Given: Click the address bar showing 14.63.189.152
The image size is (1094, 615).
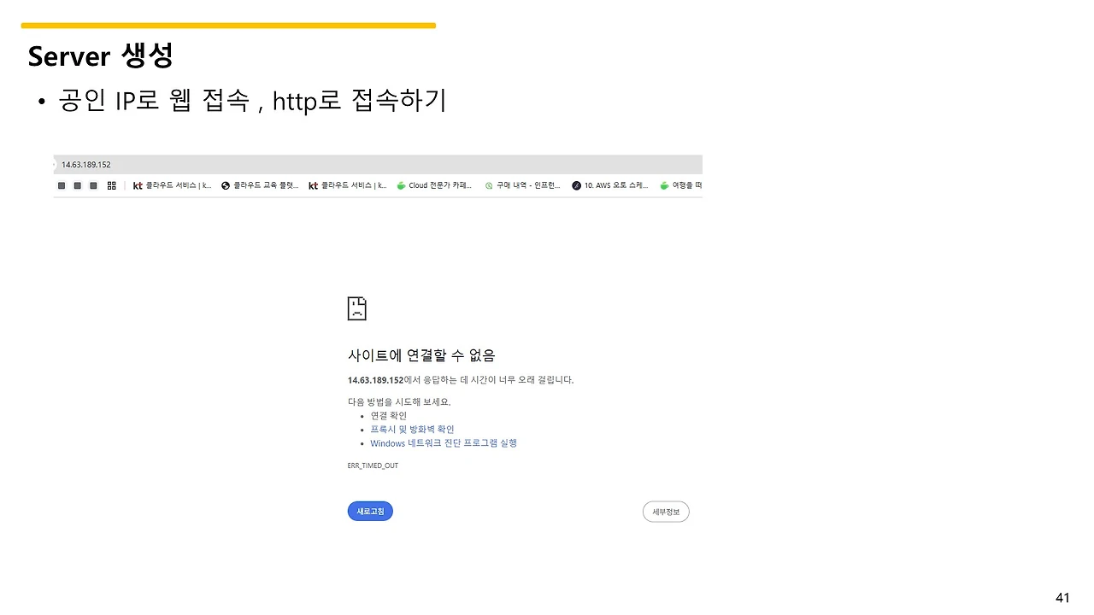Looking at the screenshot, I should pos(378,164).
